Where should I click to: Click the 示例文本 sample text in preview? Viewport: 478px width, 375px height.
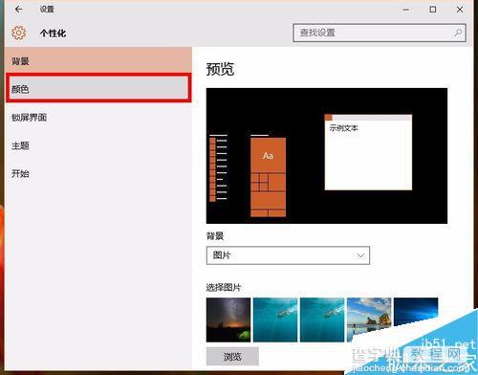tap(343, 128)
